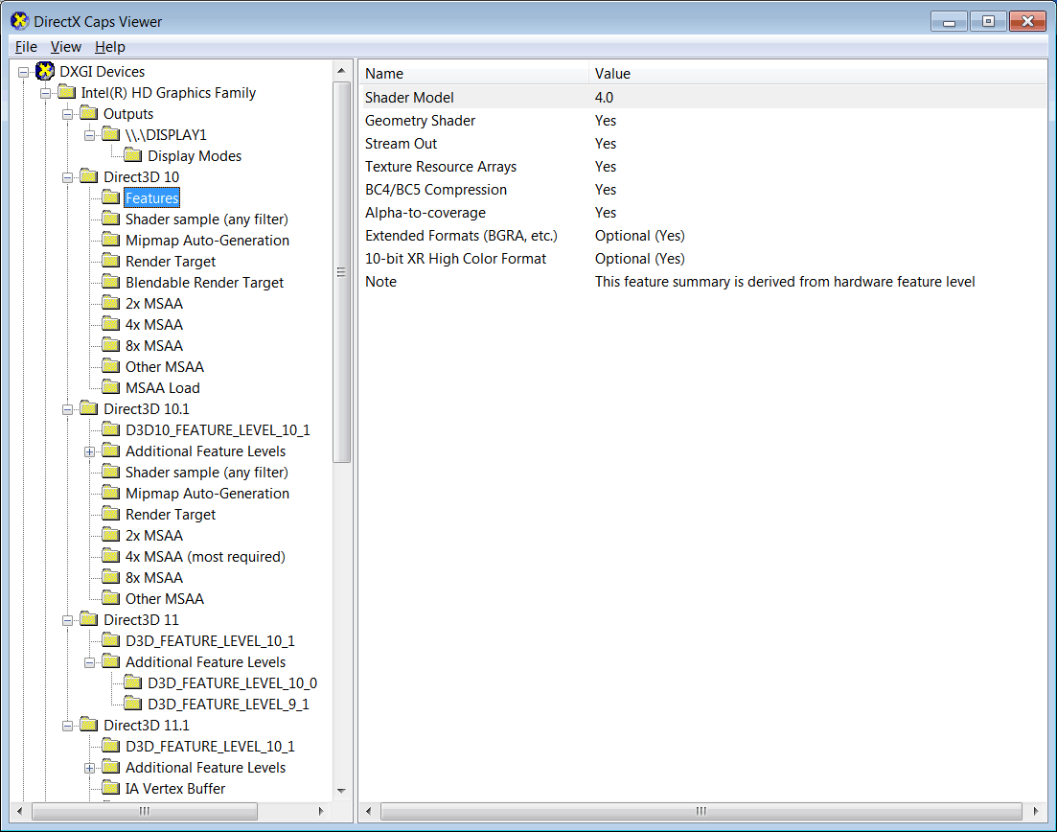Click the DirectX Caps Viewer title bar icon

[20, 21]
